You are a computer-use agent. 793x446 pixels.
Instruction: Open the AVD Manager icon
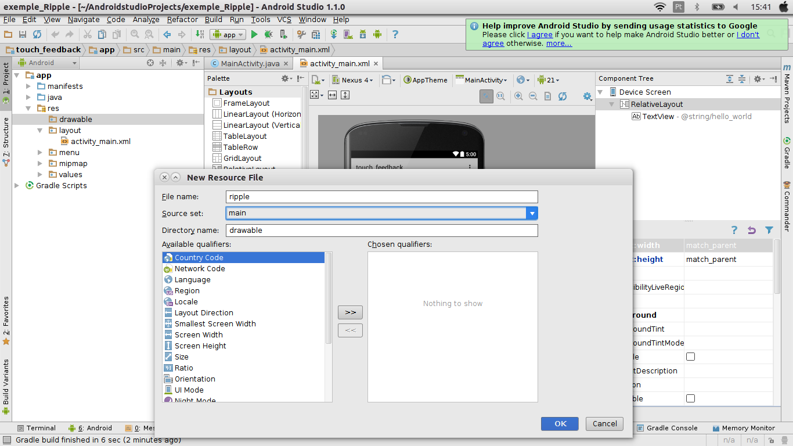click(x=348, y=34)
